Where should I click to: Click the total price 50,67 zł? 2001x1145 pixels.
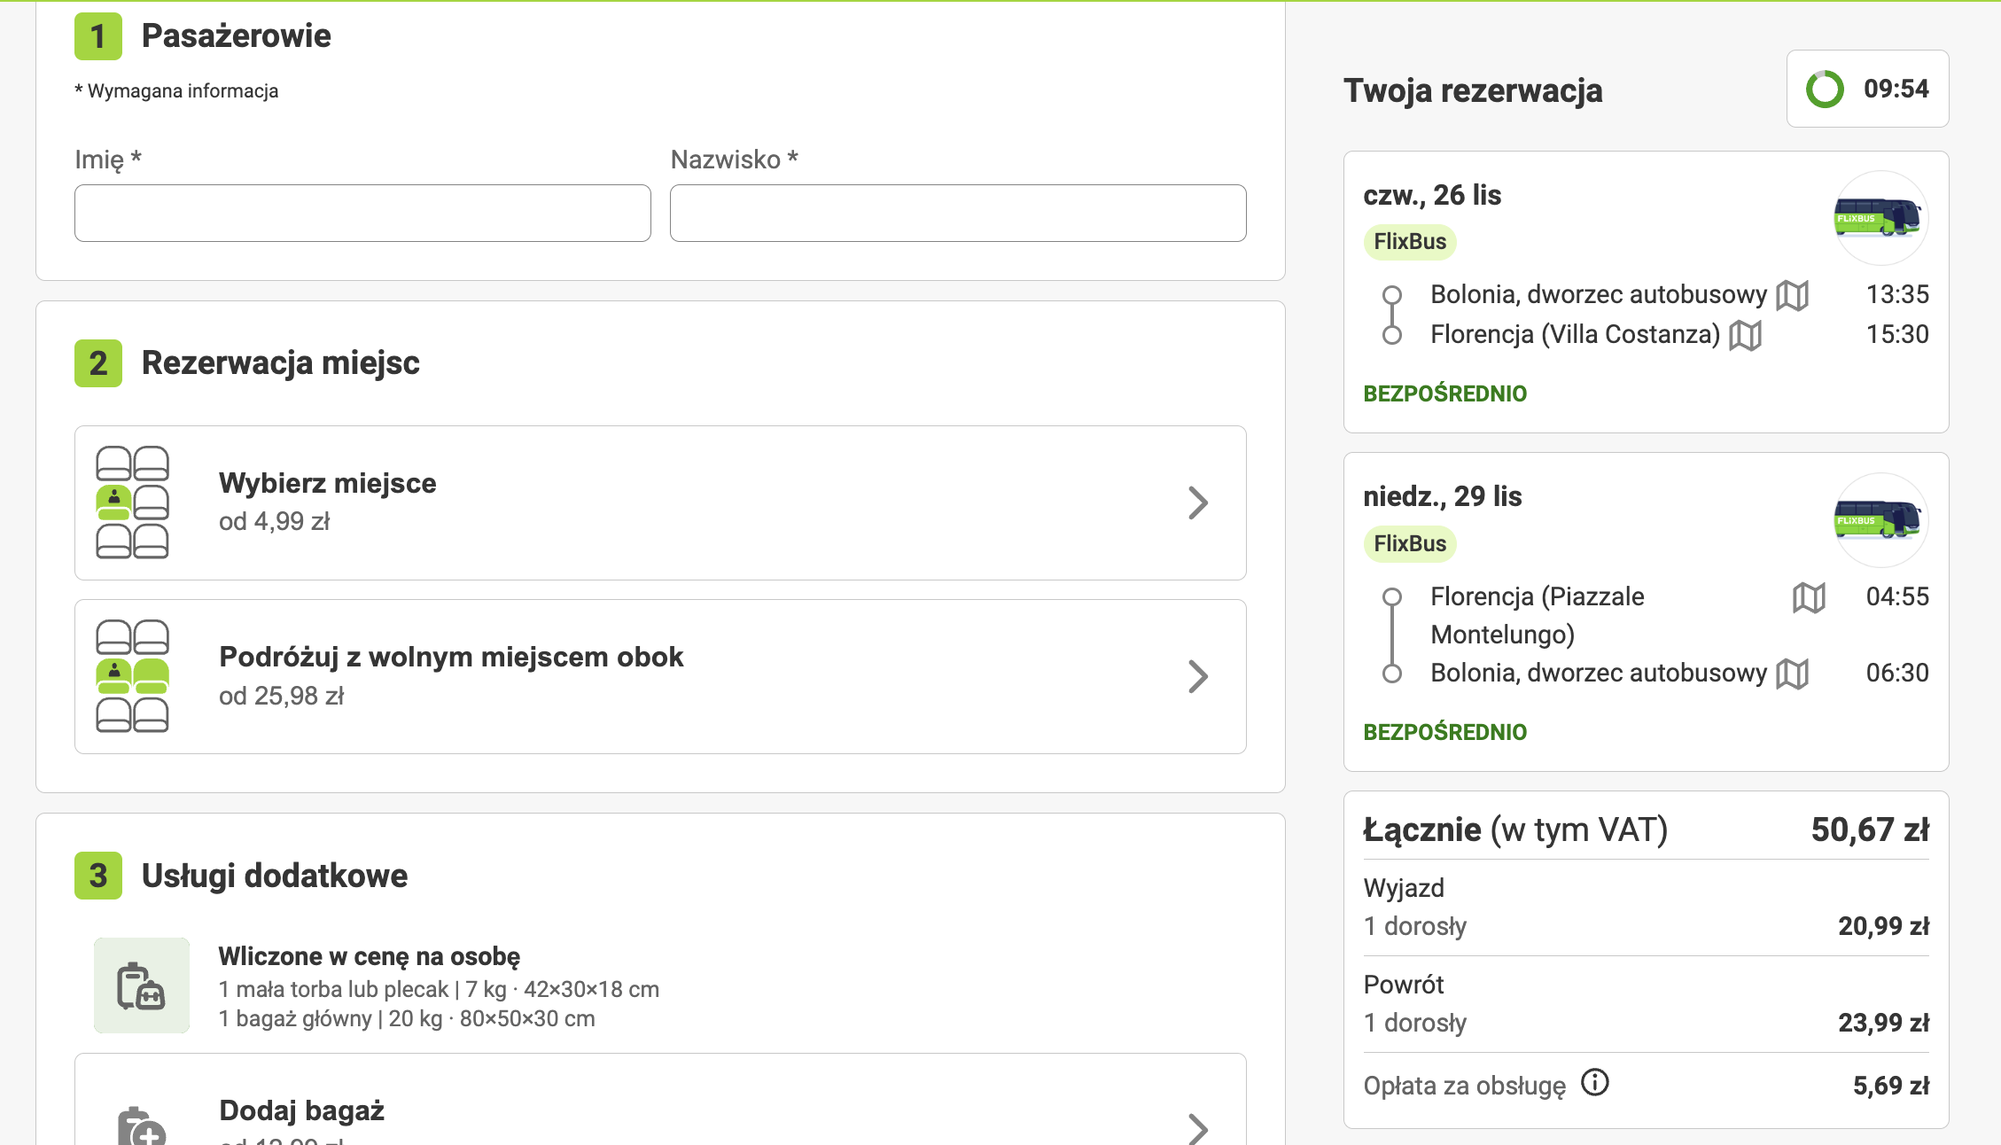pyautogui.click(x=1870, y=830)
